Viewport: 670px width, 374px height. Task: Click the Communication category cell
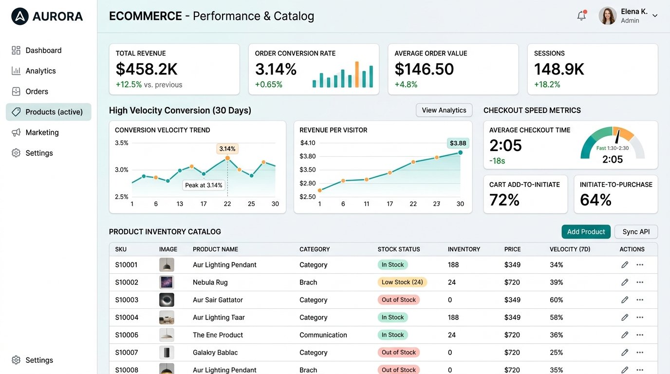click(x=323, y=335)
